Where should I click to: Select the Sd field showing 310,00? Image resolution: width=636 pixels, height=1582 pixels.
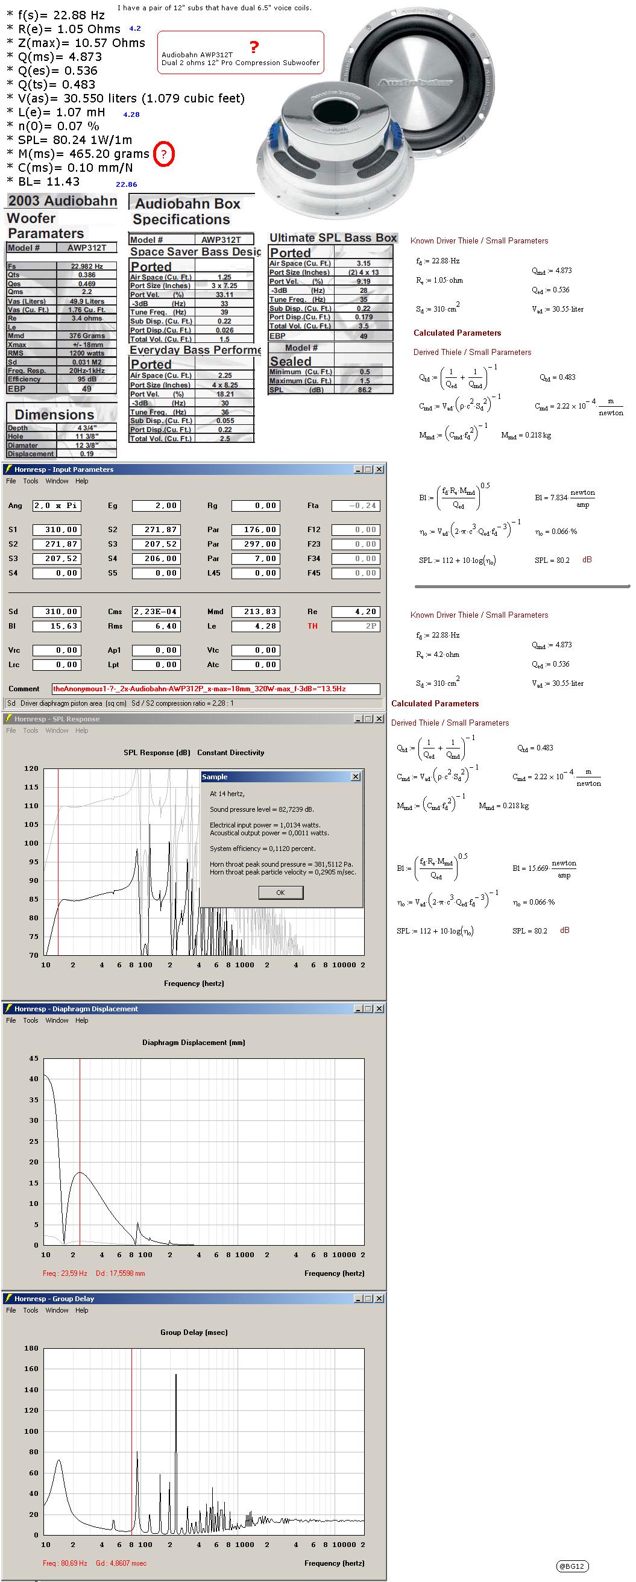57,612
